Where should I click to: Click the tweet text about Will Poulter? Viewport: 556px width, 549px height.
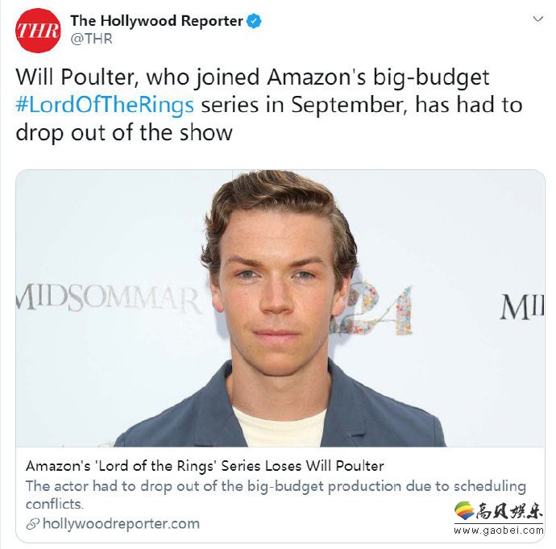click(x=269, y=105)
